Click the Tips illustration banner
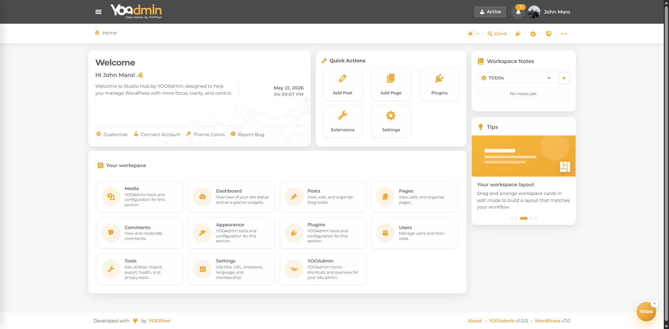 pos(523,156)
